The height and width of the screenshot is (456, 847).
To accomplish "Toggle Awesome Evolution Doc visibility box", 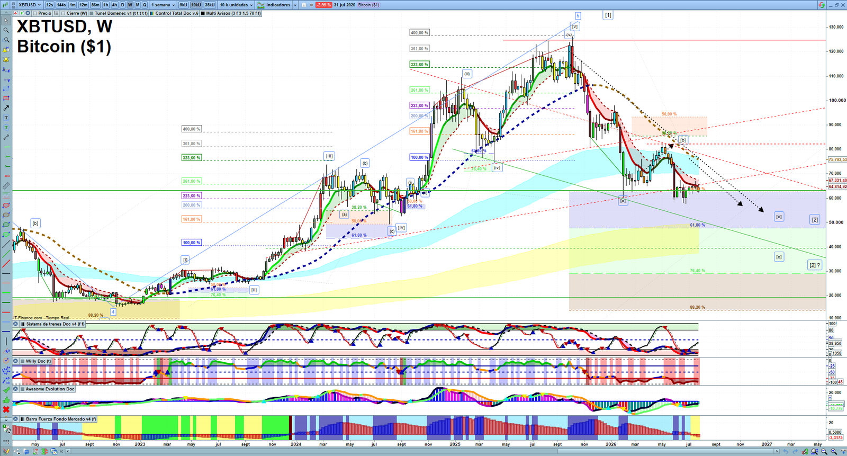I will [22, 389].
